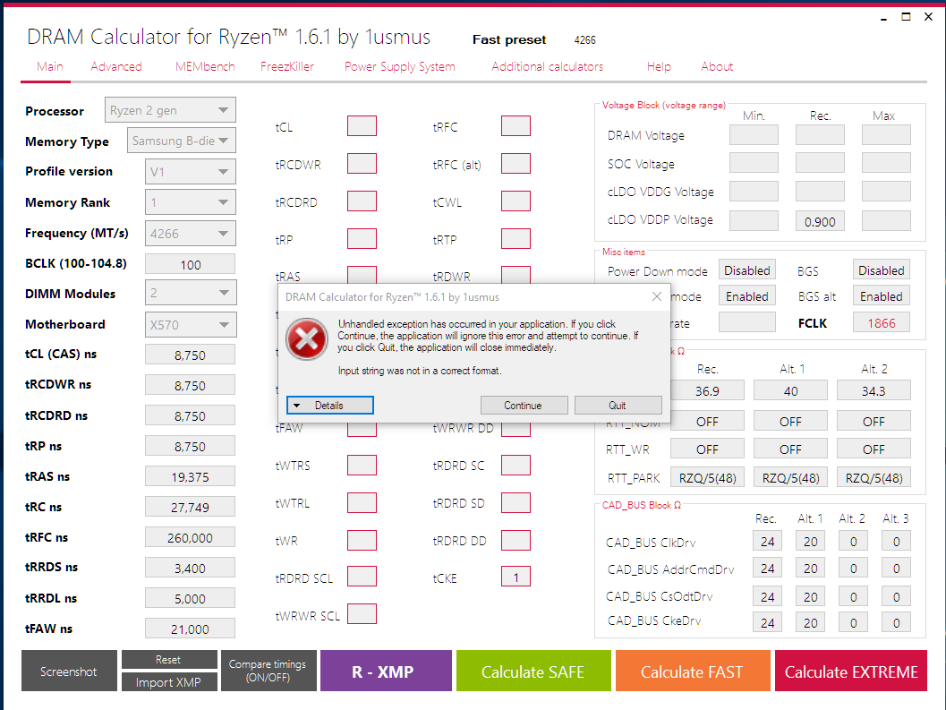The height and width of the screenshot is (710, 946).
Task: Click the BGS Disabled value
Action: coord(881,269)
